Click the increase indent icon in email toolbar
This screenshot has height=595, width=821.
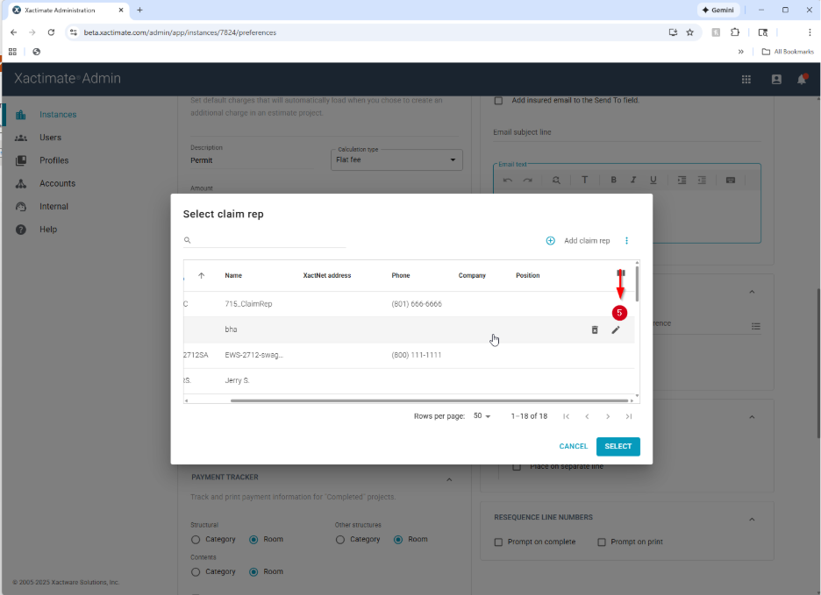coord(682,180)
